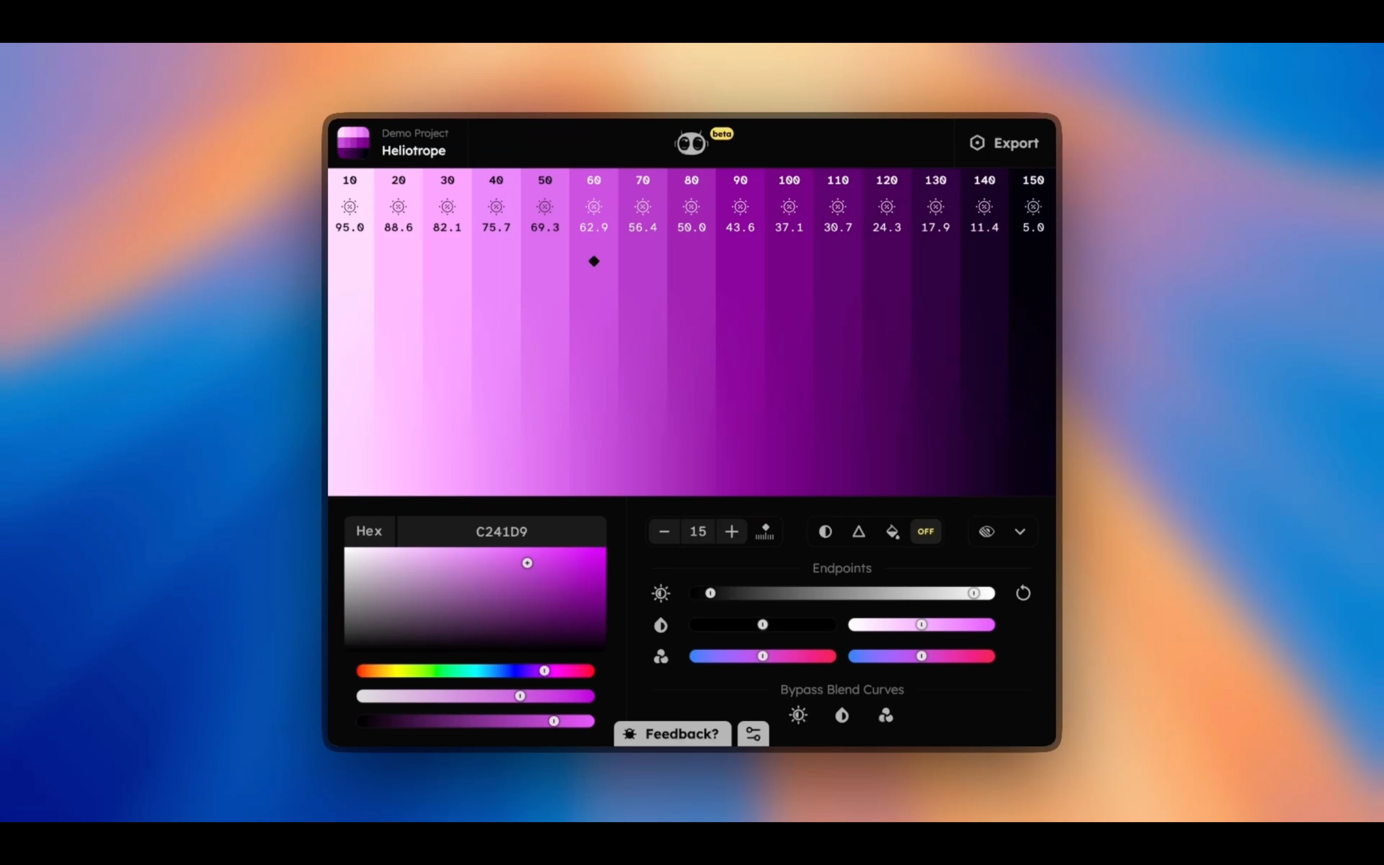
Task: Click the lightness sun icon under swatch 30
Action: [x=447, y=206]
